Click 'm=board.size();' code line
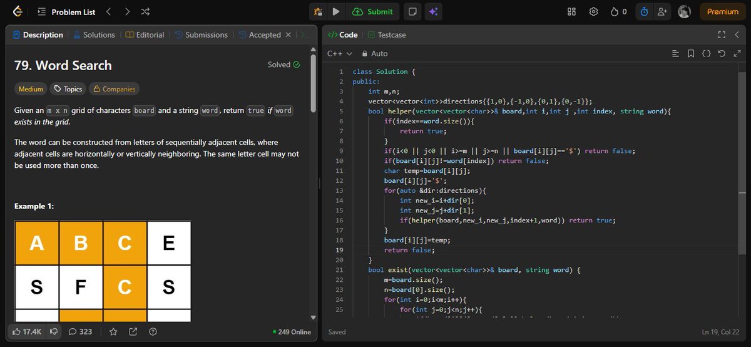751x347 pixels. click(x=414, y=279)
